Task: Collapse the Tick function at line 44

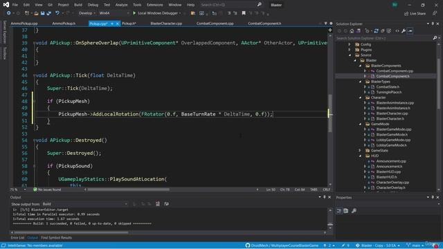Action: (x=34, y=75)
